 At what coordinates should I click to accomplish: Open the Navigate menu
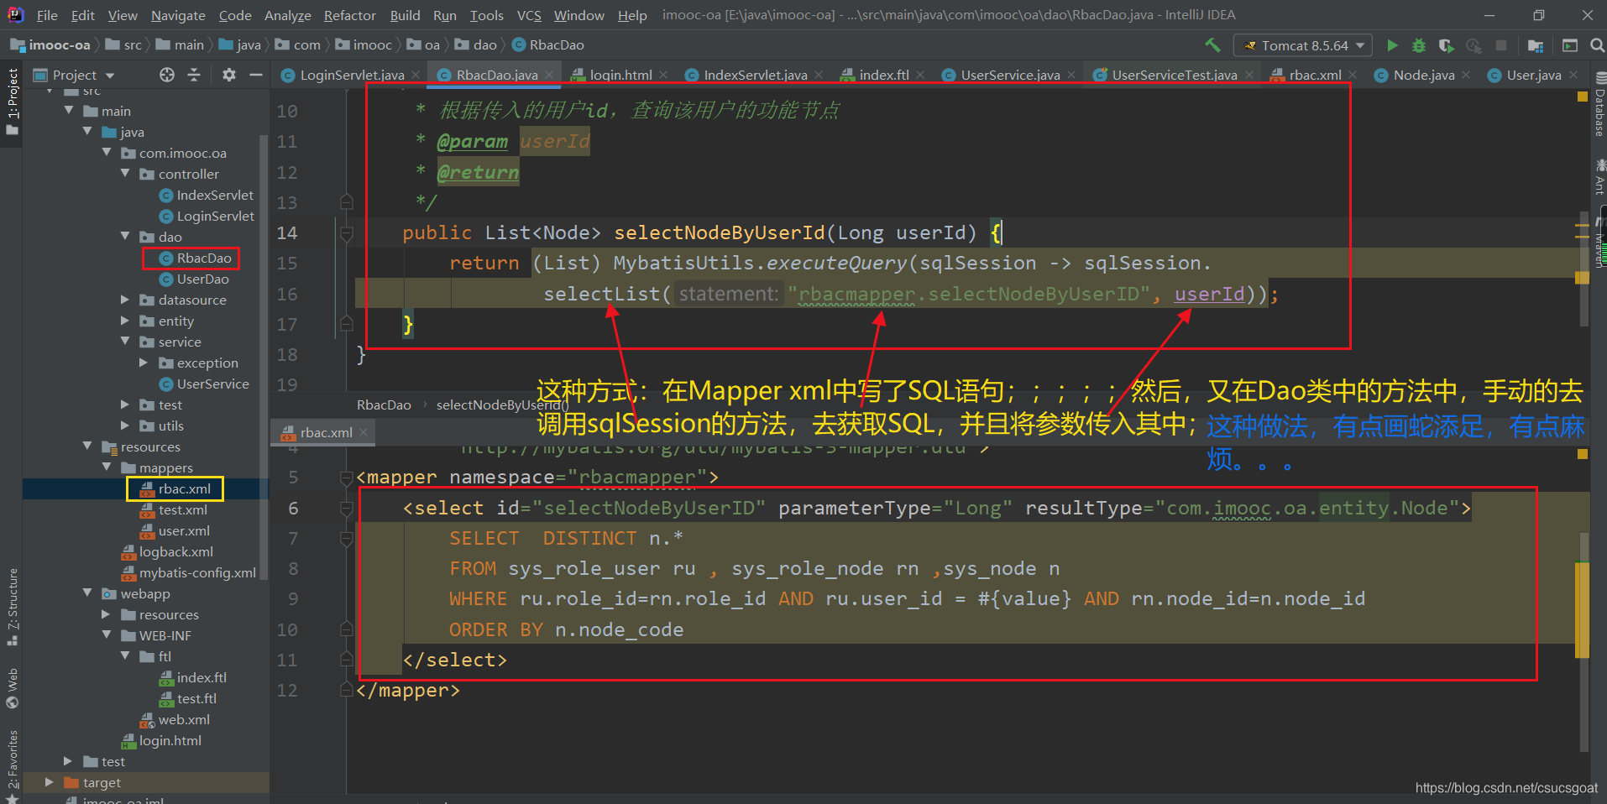click(178, 15)
